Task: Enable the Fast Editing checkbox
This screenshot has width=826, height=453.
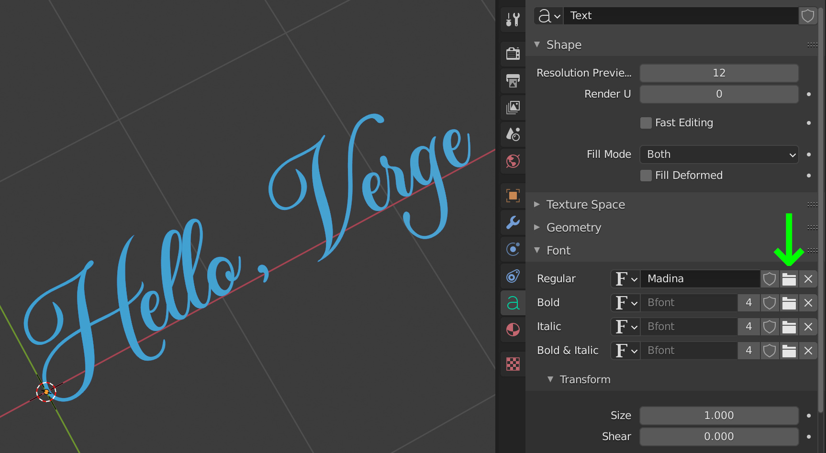Action: (x=646, y=123)
